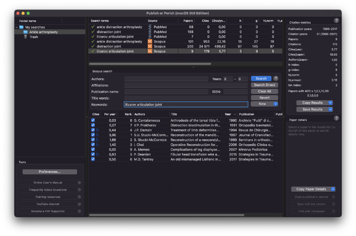The width and height of the screenshot is (356, 236).
Task: Toggle checkbox for J.P. Damsin paper
Action: coord(93,130)
